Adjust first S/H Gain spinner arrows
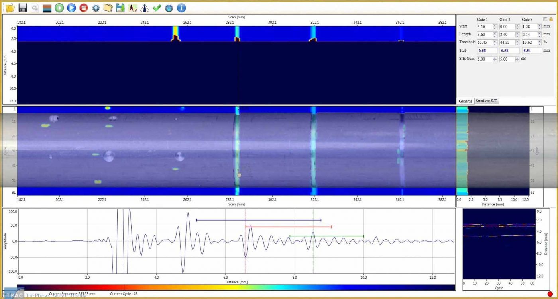This screenshot has height=299, width=558. click(495, 59)
